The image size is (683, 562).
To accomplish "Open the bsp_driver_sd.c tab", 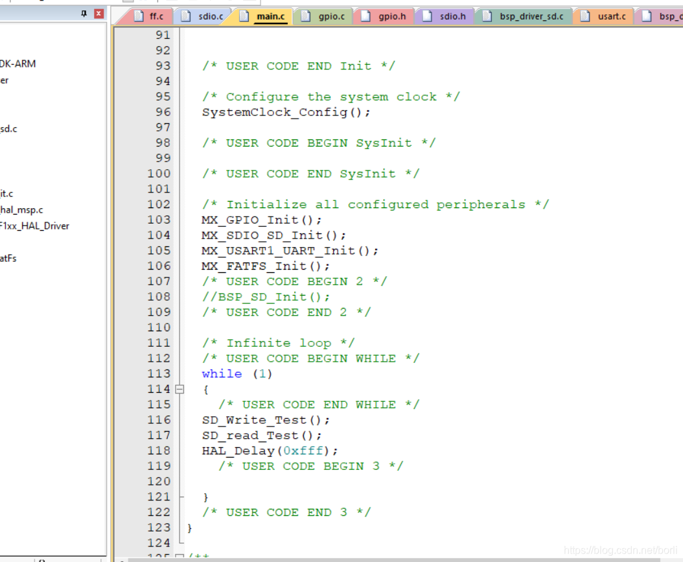I will (x=524, y=17).
